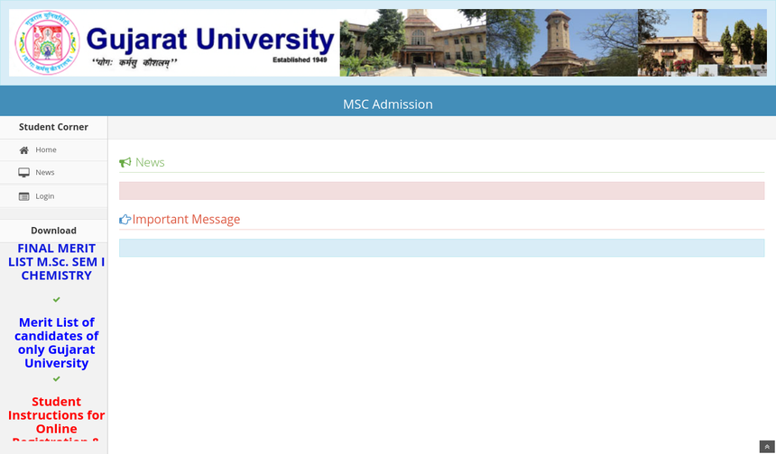This screenshot has width=776, height=454.
Task: Click the empty blue Important Message box
Action: coord(441,248)
